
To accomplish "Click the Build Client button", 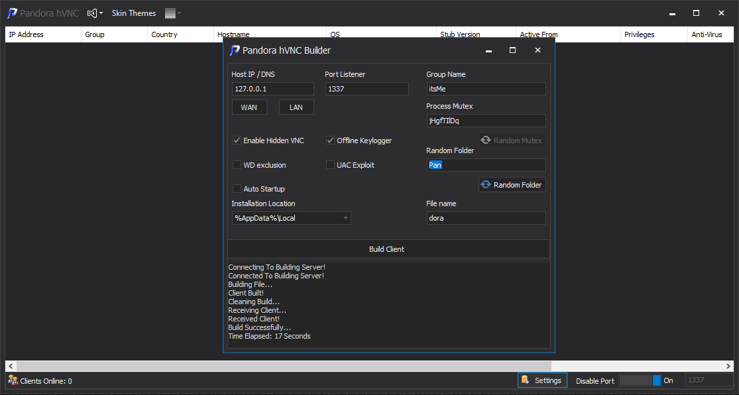I will coord(389,249).
